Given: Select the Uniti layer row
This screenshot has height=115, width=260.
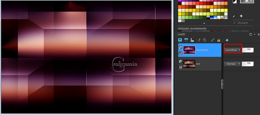Looking at the screenshot, I should [x=200, y=64].
